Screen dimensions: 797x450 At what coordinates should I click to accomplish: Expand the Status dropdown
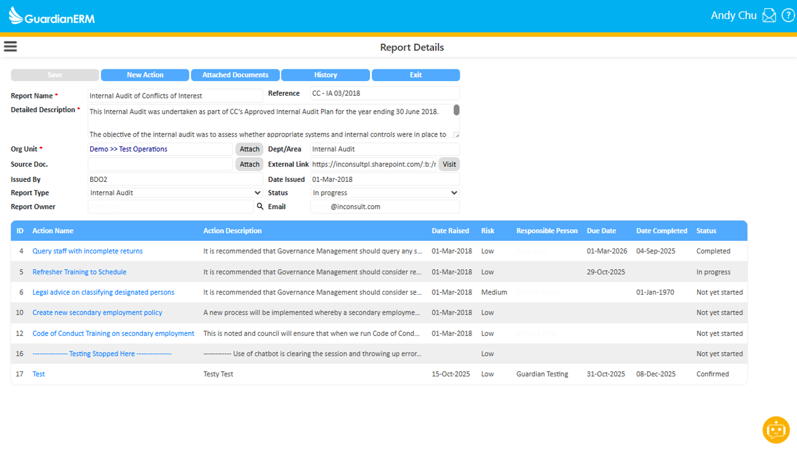pos(385,193)
